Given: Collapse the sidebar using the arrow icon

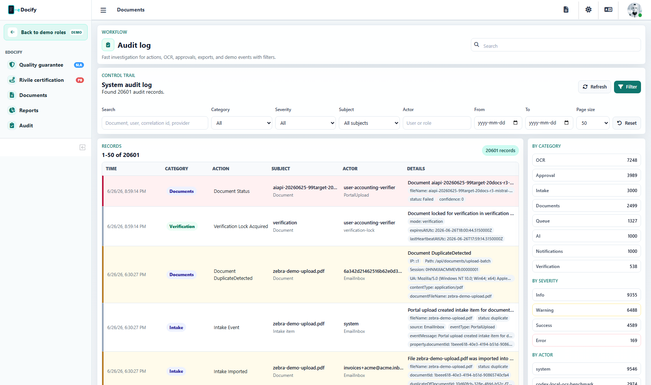Looking at the screenshot, I should (x=82, y=147).
